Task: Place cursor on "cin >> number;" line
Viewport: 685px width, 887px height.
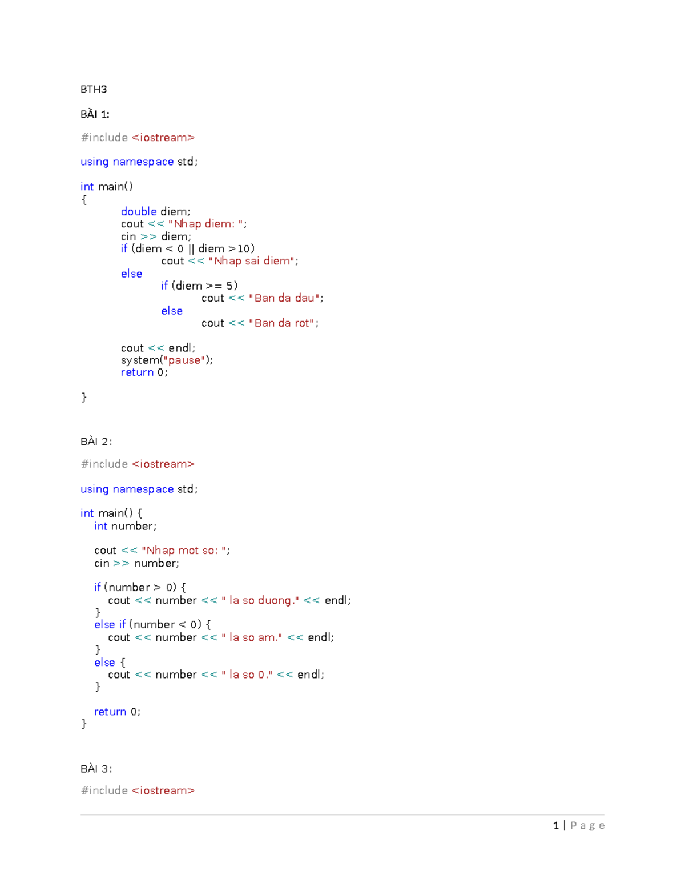Action: pos(136,563)
